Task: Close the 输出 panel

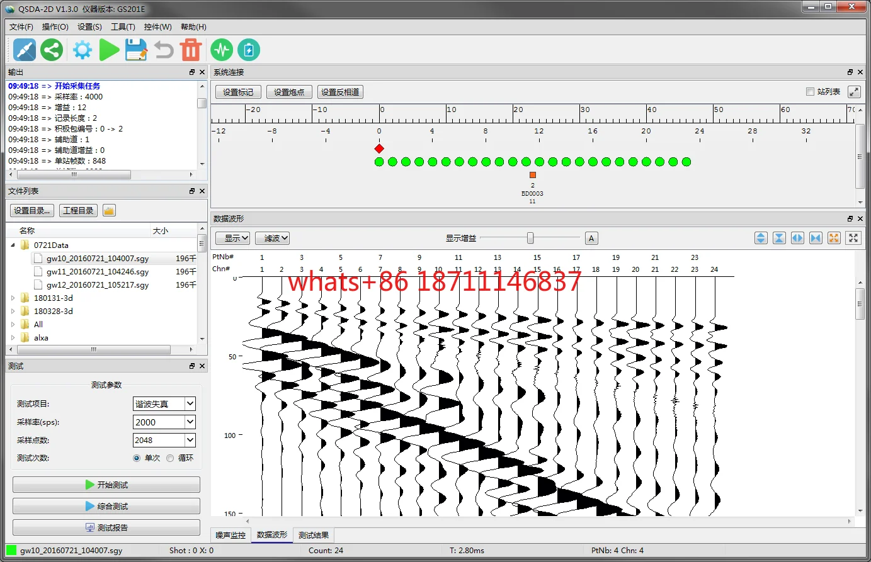Action: point(202,72)
